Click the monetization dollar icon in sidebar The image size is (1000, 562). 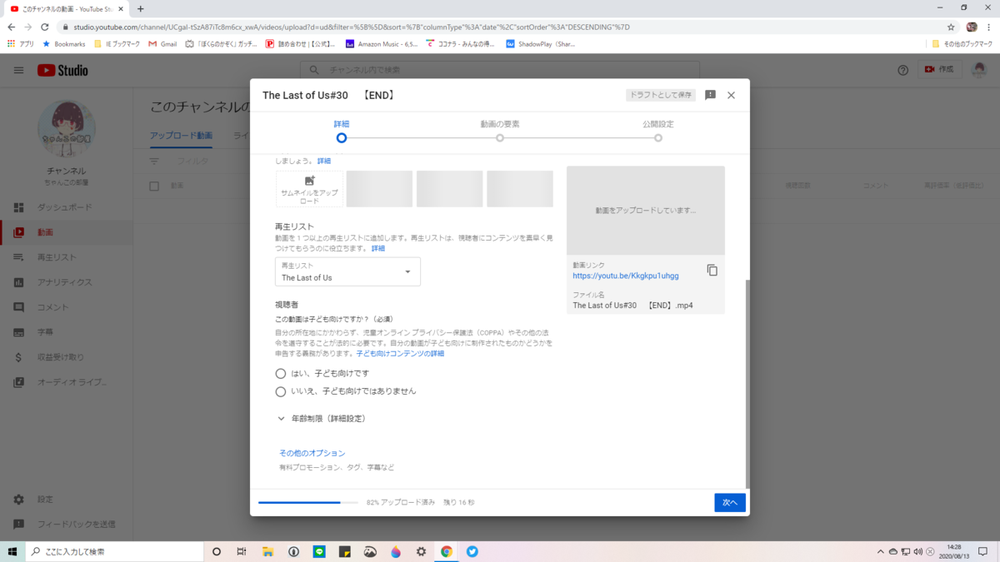(x=18, y=357)
